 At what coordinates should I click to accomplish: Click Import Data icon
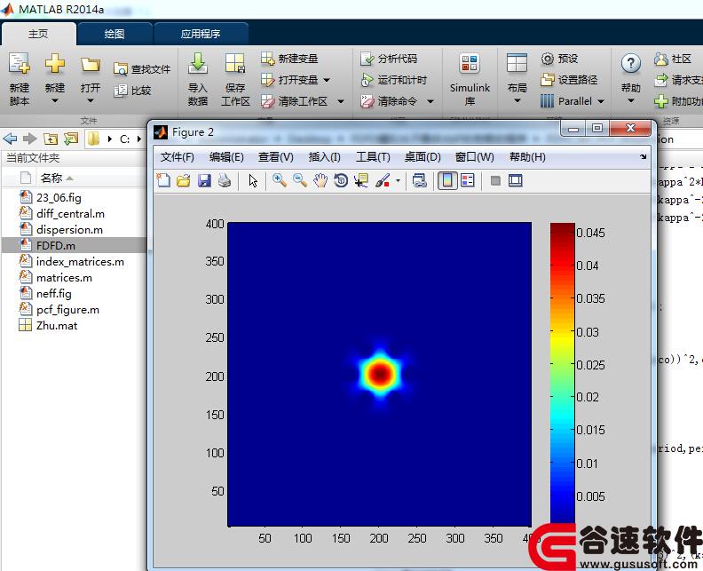(x=198, y=63)
